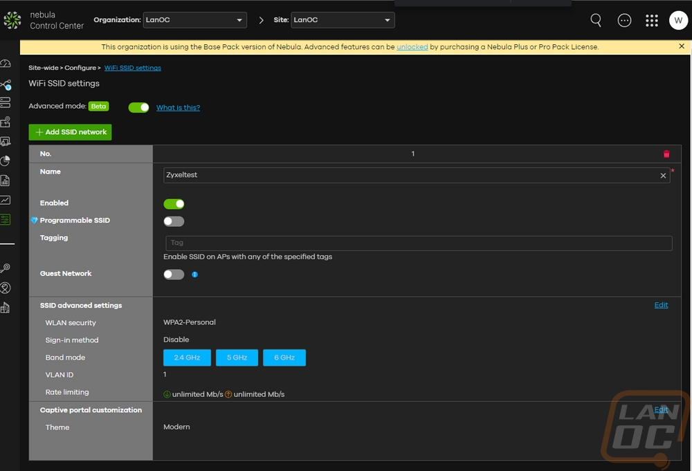Open the What is this? link
This screenshot has width=692, height=471.
(179, 108)
